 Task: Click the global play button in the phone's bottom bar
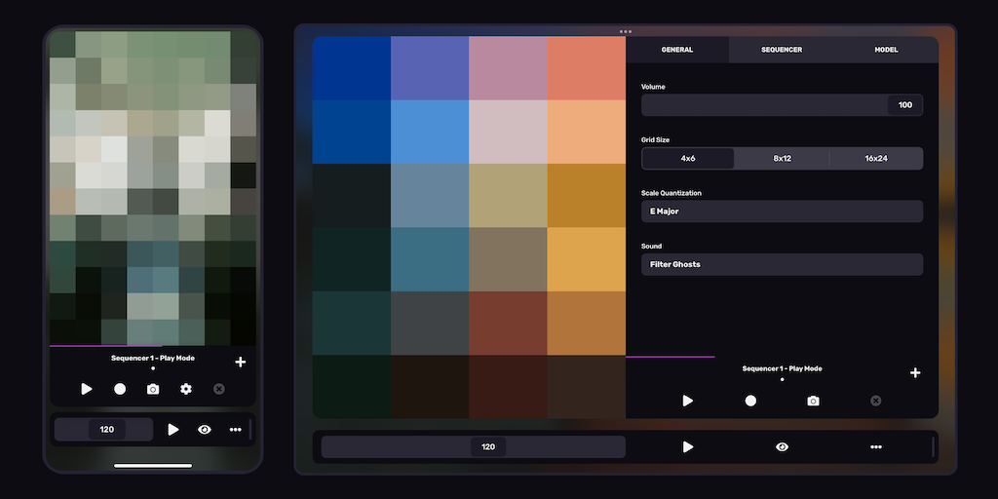point(173,430)
